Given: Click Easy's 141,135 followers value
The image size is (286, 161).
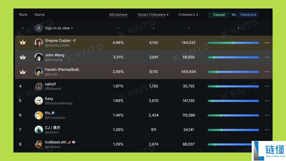Looking at the screenshot, I should [188, 101].
